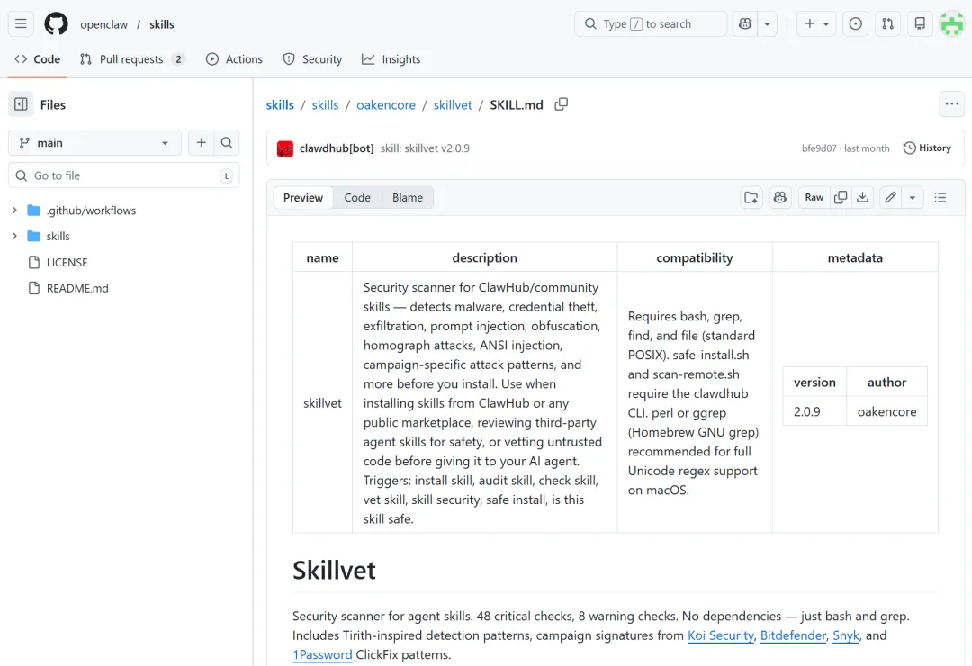Open the main branch selector
Image resolution: width=972 pixels, height=666 pixels.
pos(94,143)
